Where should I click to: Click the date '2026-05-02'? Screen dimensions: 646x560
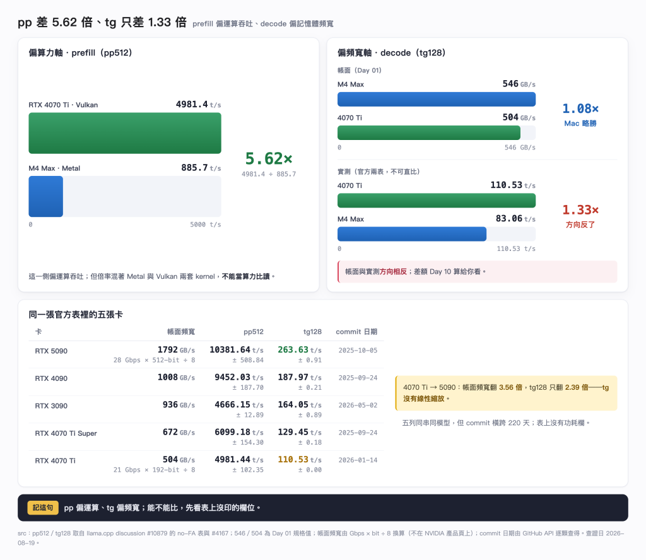pyautogui.click(x=358, y=405)
